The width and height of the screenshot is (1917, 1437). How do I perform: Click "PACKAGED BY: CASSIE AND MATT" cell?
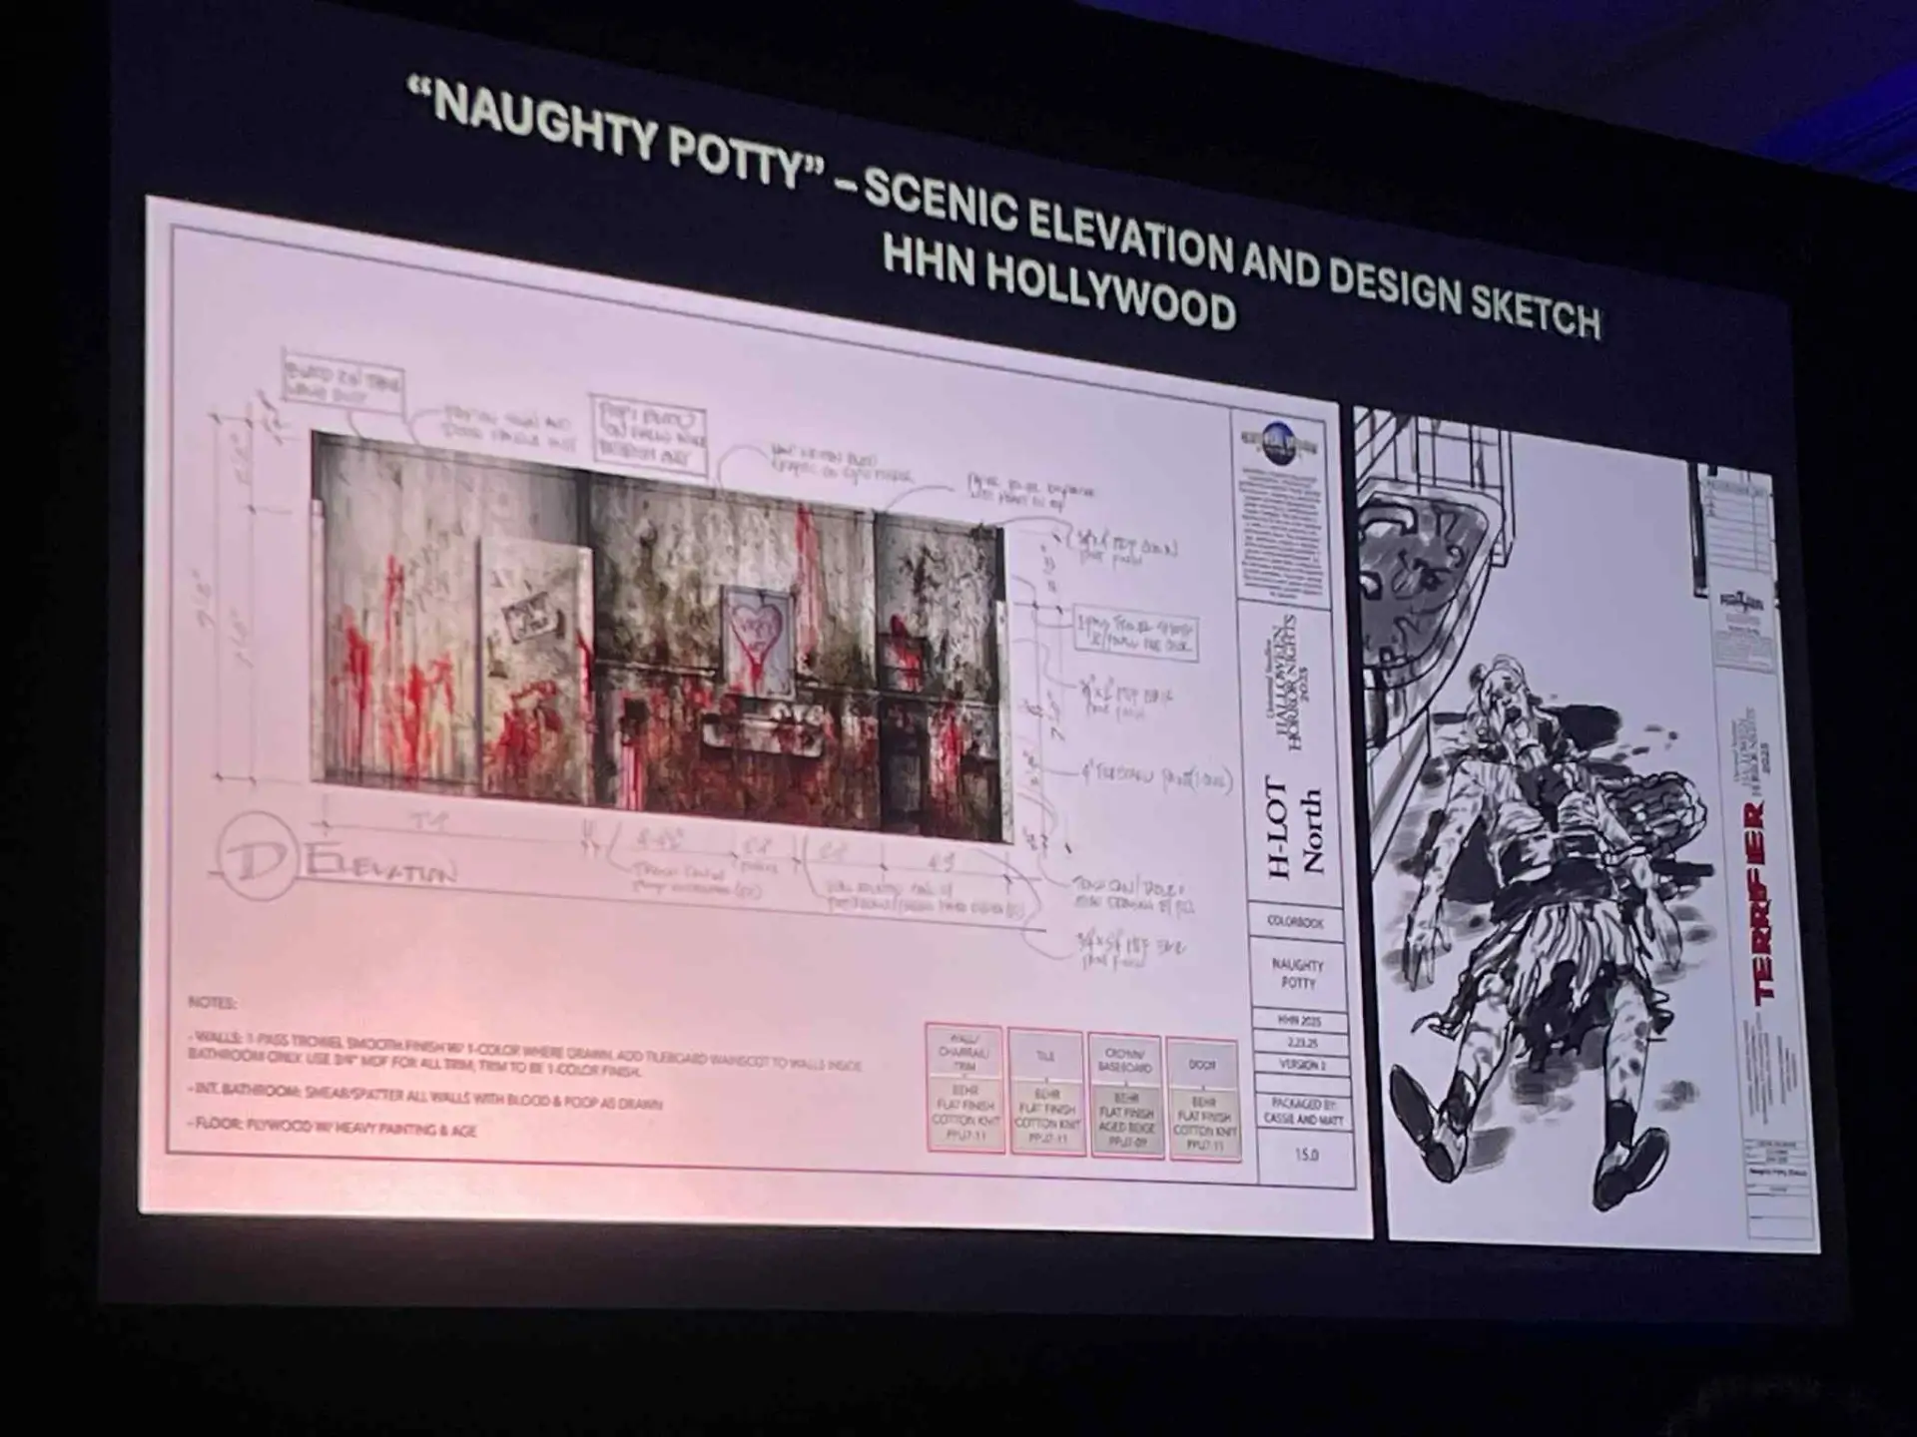tap(1304, 1112)
